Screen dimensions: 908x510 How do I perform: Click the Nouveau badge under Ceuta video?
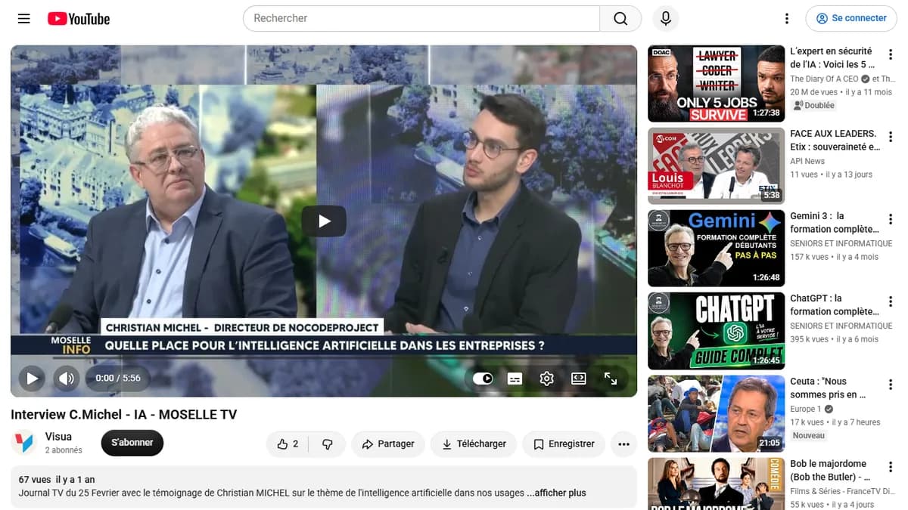tap(809, 436)
